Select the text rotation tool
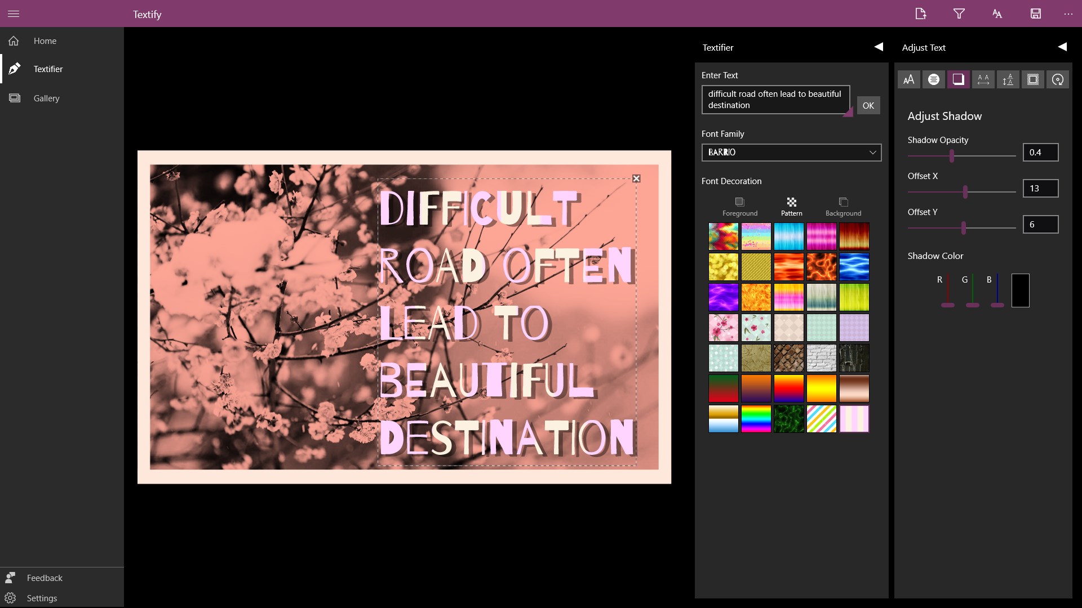Screen dimensions: 1082x608 [1057, 79]
